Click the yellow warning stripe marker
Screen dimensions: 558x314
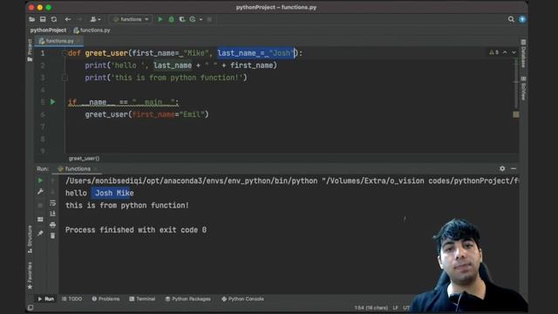515,114
